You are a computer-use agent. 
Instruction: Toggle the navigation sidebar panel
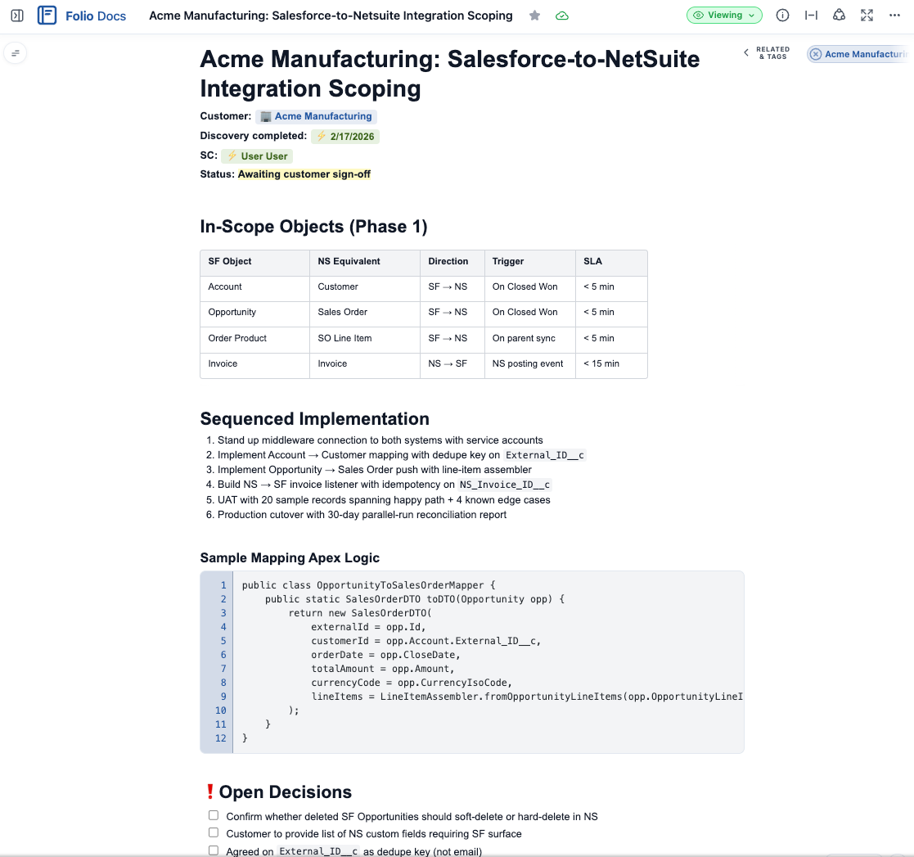(x=17, y=15)
